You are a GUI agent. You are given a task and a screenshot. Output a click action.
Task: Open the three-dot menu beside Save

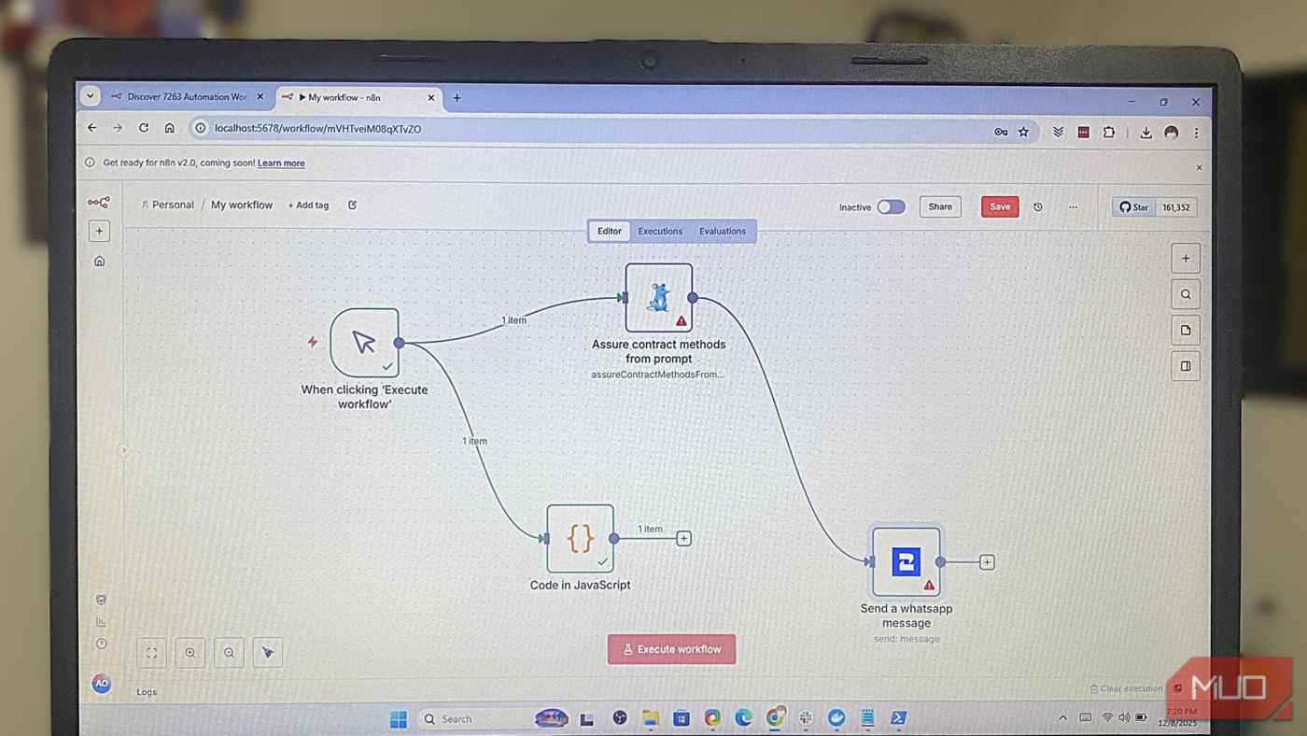[1072, 206]
